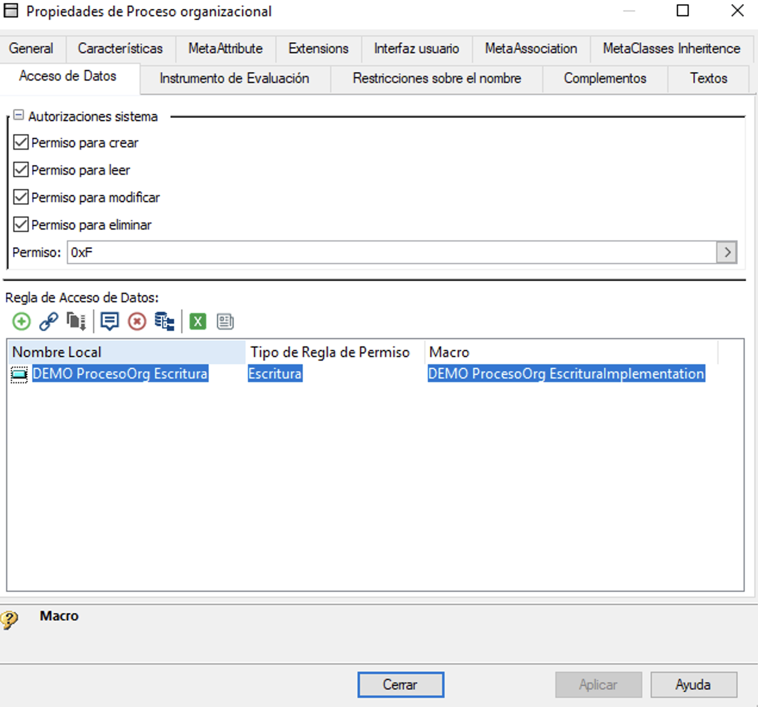This screenshot has height=707, width=758.
Task: Go to the Extensions tab
Action: (319, 49)
